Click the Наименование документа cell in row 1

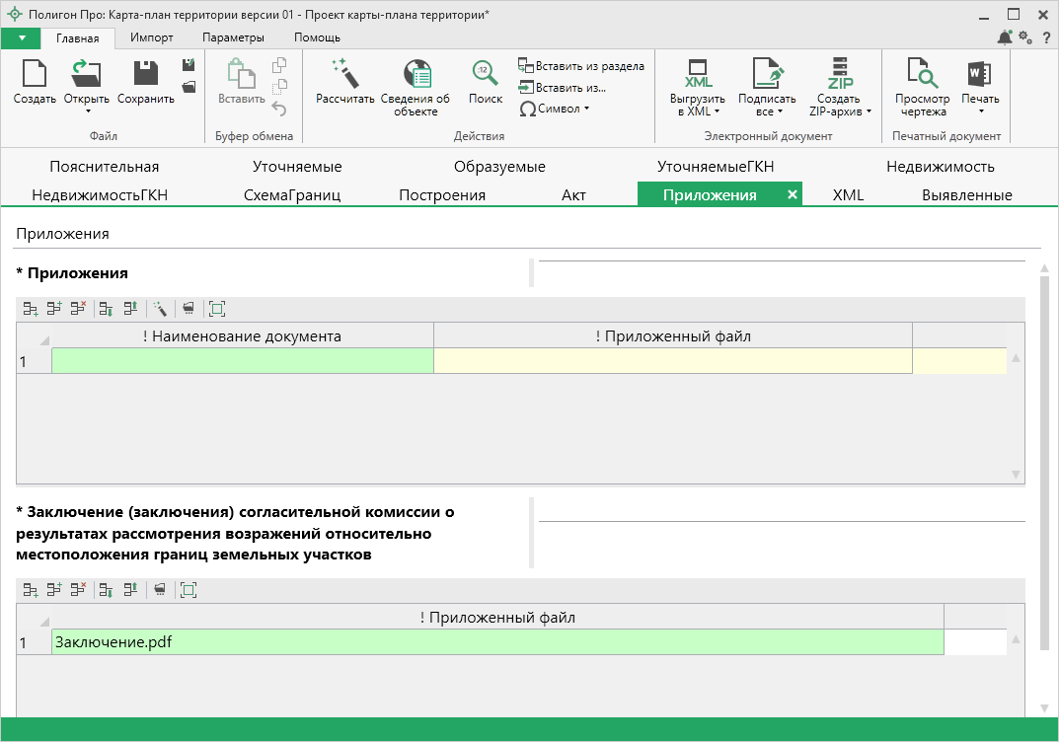pyautogui.click(x=242, y=361)
